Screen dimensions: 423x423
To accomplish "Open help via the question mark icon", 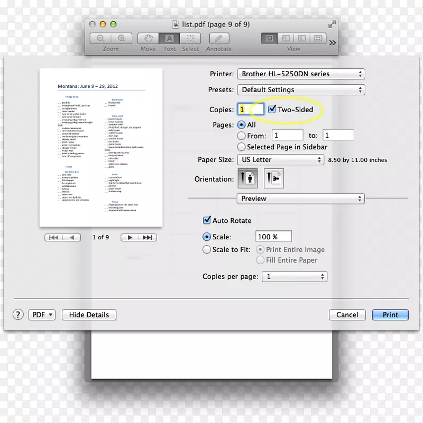I will coord(17,314).
